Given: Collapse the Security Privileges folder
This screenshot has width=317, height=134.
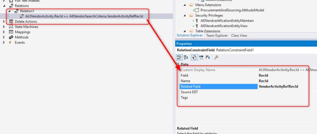Looking at the screenshot, I should point(185,15).
